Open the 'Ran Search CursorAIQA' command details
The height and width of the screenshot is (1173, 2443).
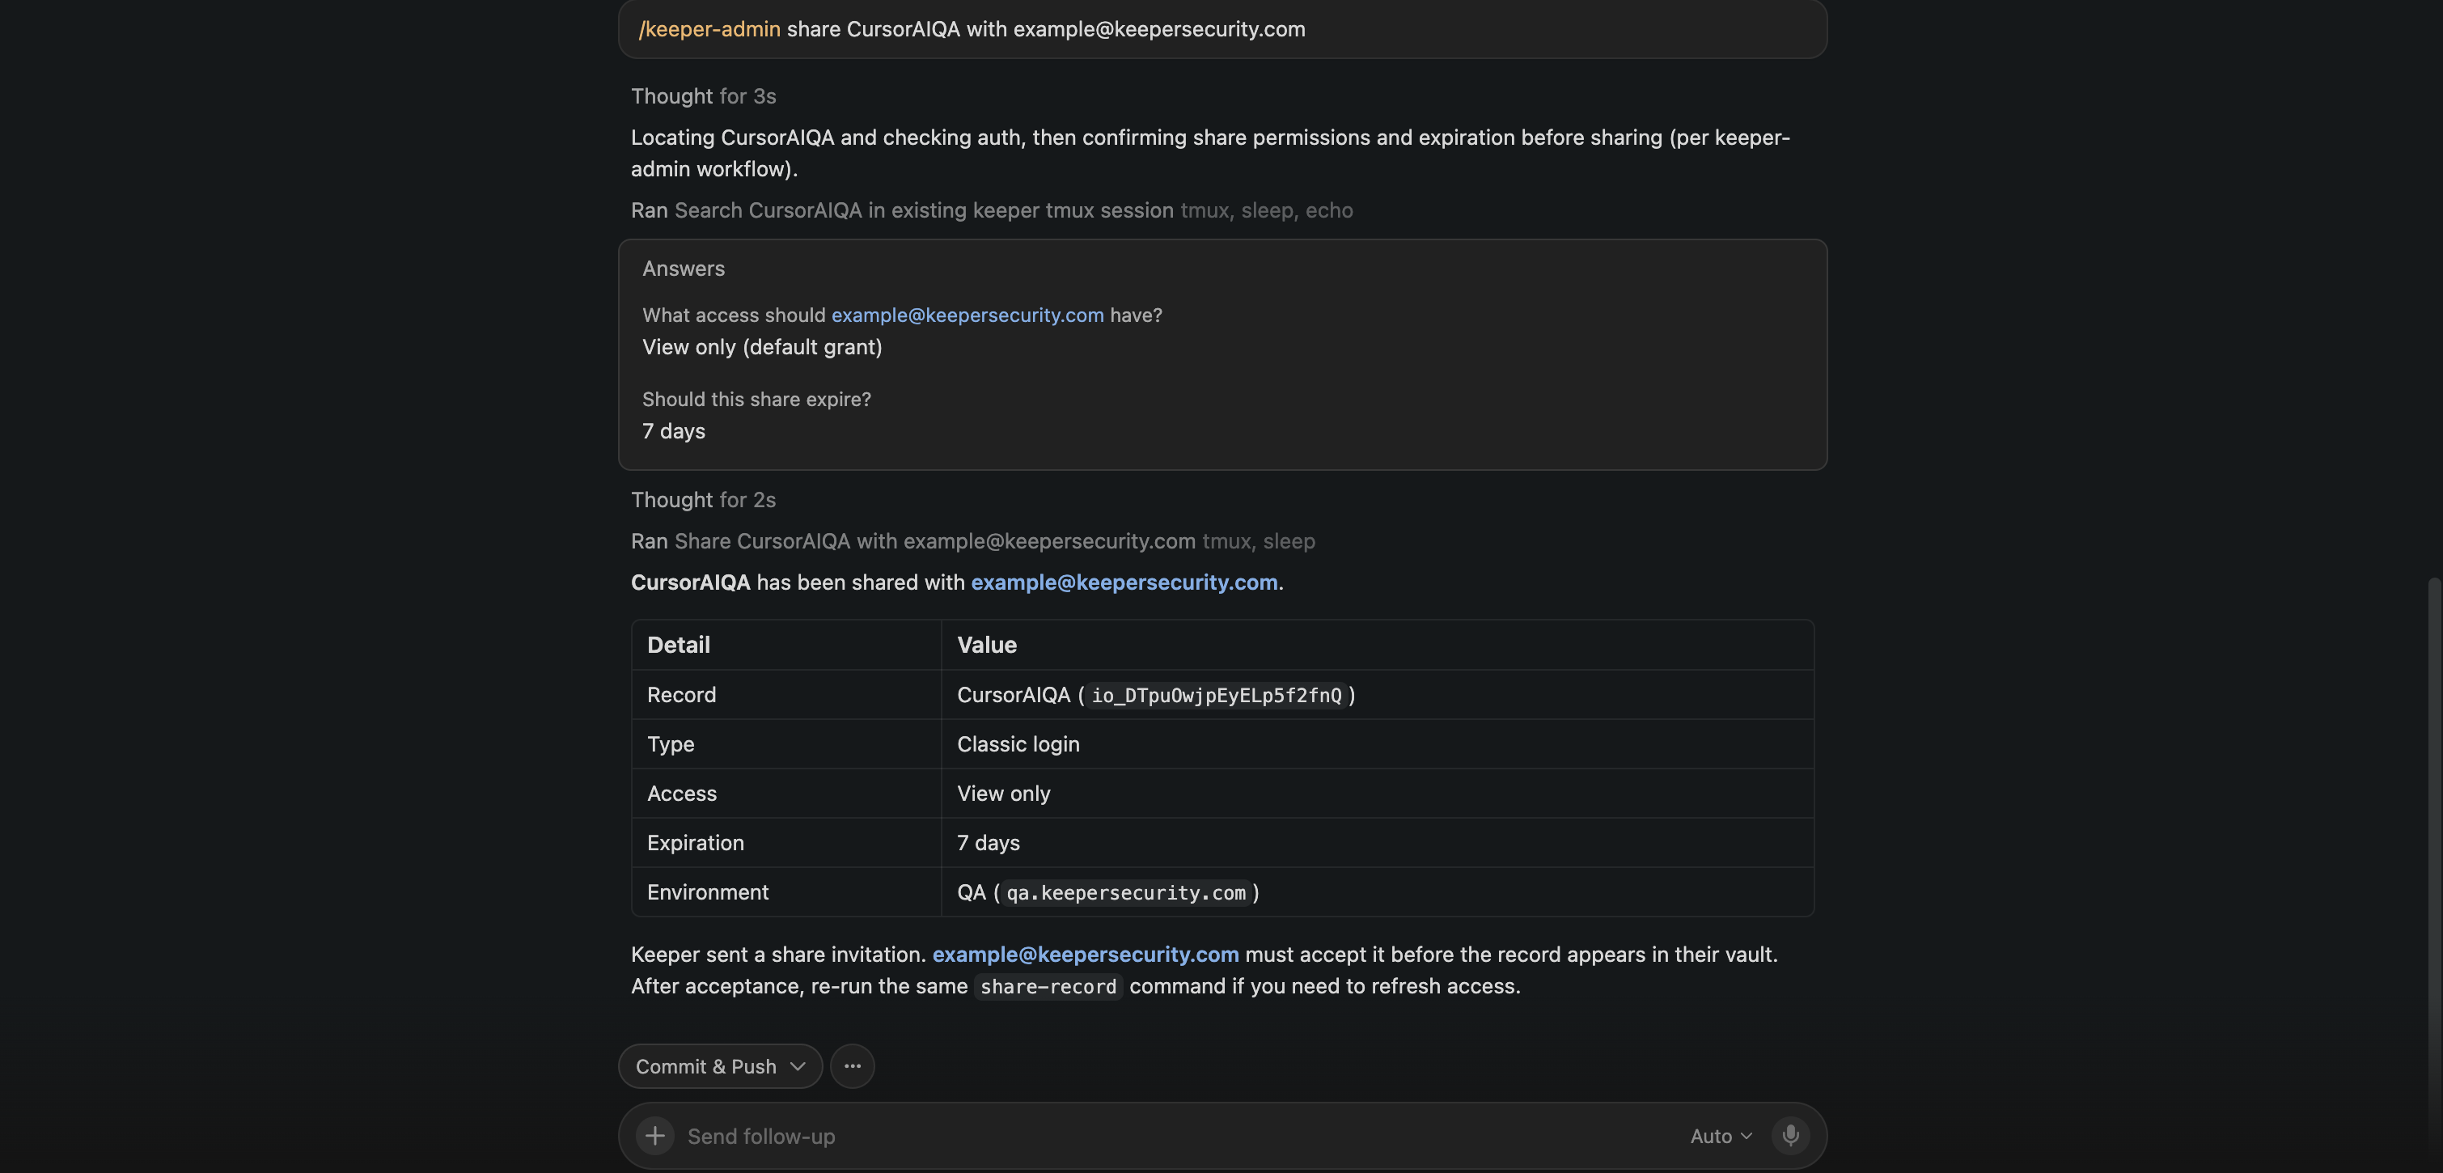coord(991,210)
